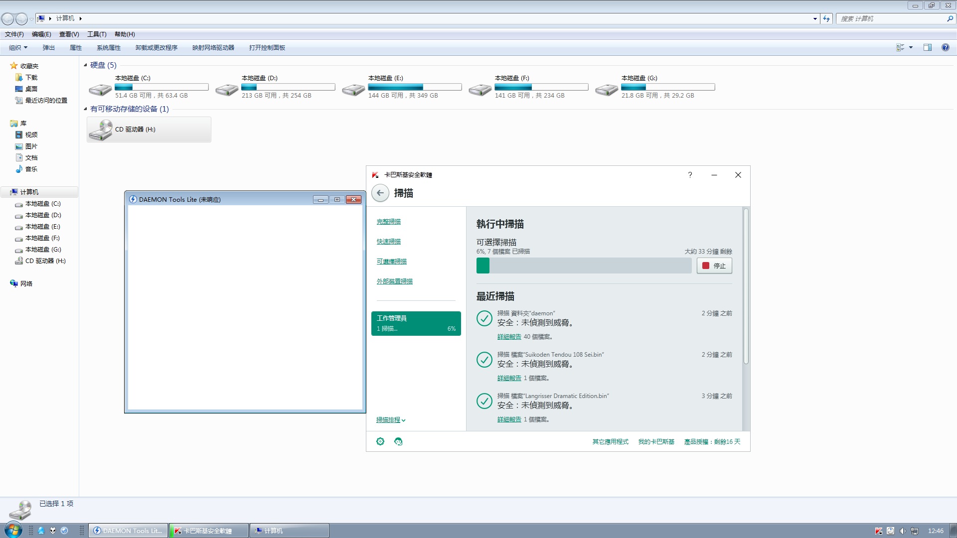Select Downloads in the favorites sidebar
This screenshot has height=538, width=957.
point(31,78)
